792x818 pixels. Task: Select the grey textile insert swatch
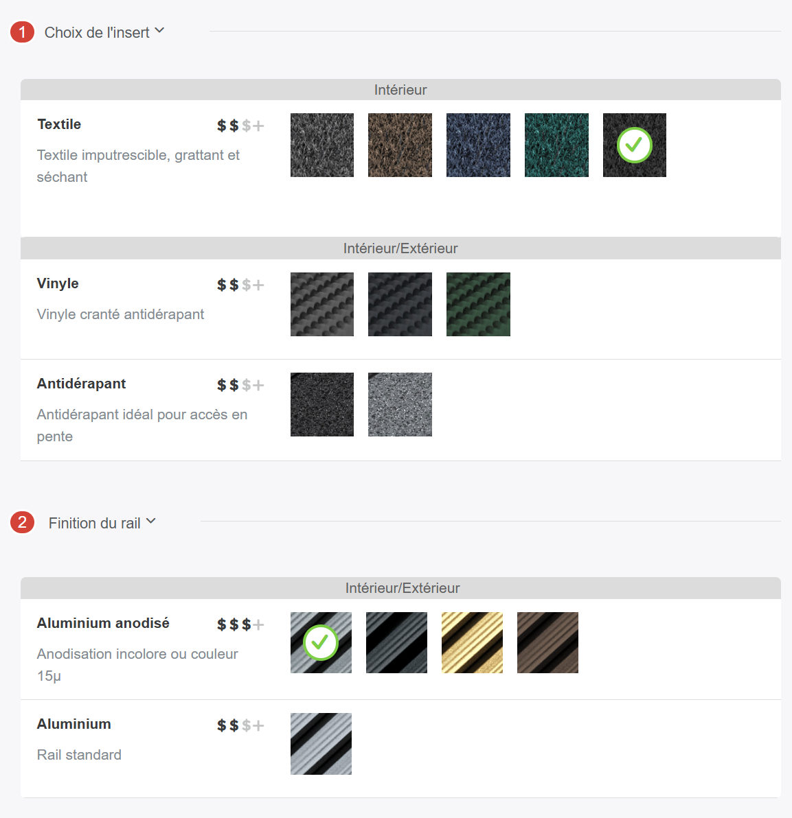[321, 145]
